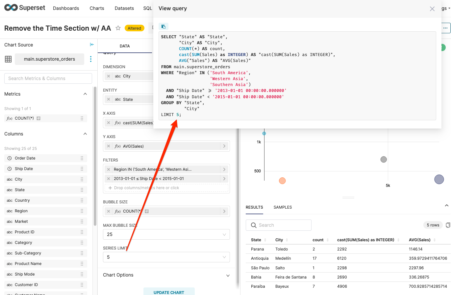Focus the results Search field
The image size is (451, 295).
click(x=279, y=225)
